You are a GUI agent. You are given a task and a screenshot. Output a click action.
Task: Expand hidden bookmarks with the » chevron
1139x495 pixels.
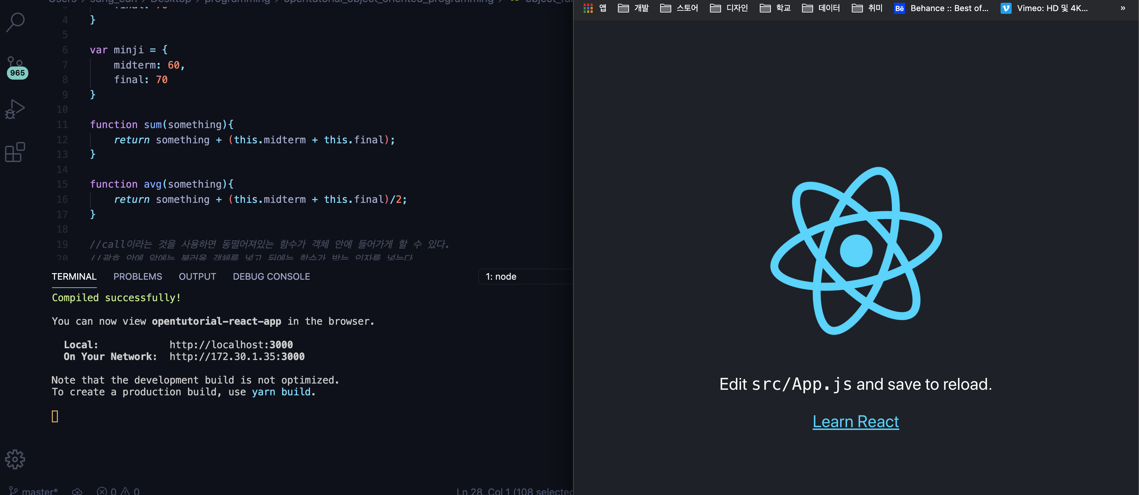tap(1123, 8)
